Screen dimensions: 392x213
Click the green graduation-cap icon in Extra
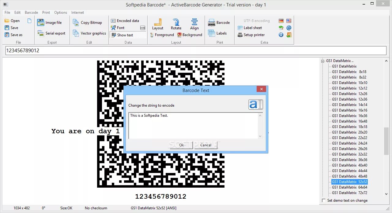tap(281, 28)
